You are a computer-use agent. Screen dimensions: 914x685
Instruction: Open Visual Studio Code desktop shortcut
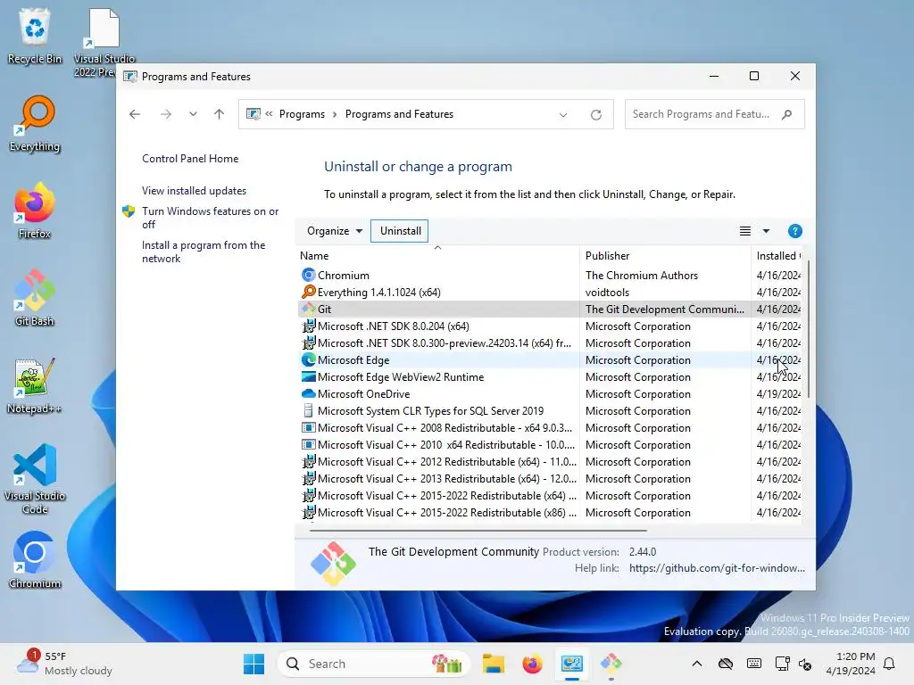click(35, 479)
